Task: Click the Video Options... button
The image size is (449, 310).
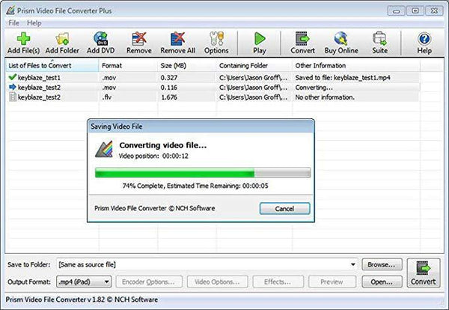Action: pos(217,282)
